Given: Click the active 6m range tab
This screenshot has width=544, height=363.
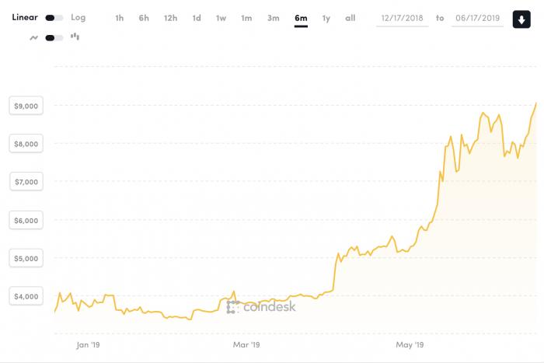Looking at the screenshot, I should click(301, 18).
